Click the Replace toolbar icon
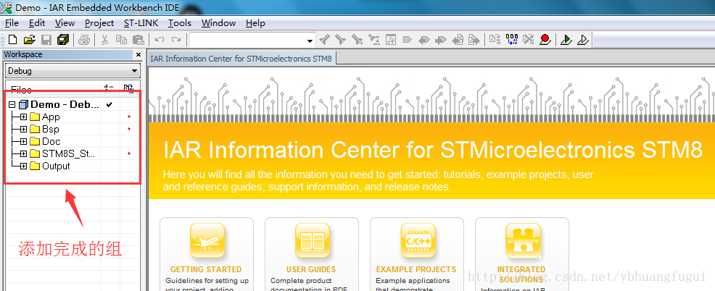The height and width of the screenshot is (291, 715). (x=374, y=40)
